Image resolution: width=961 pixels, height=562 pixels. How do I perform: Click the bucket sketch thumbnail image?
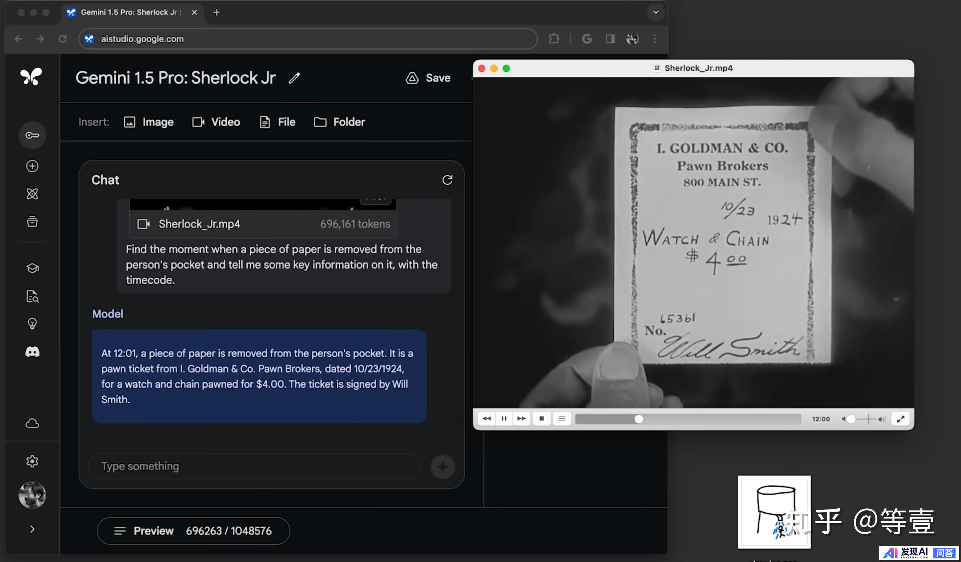pyautogui.click(x=774, y=512)
